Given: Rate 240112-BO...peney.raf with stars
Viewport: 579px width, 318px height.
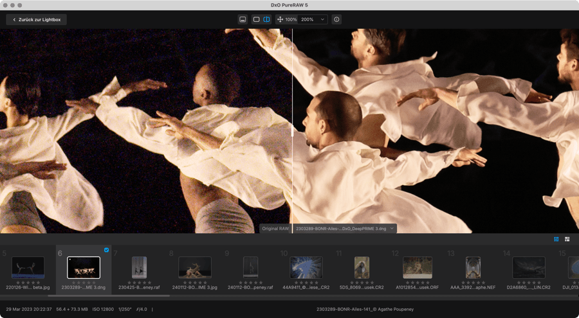Looking at the screenshot, I should pyautogui.click(x=251, y=283).
